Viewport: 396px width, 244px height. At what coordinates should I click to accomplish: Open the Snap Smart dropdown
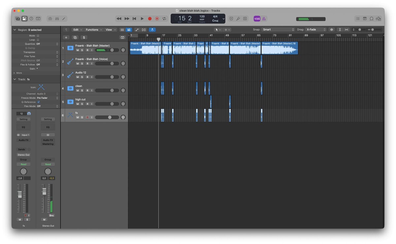[279, 30]
